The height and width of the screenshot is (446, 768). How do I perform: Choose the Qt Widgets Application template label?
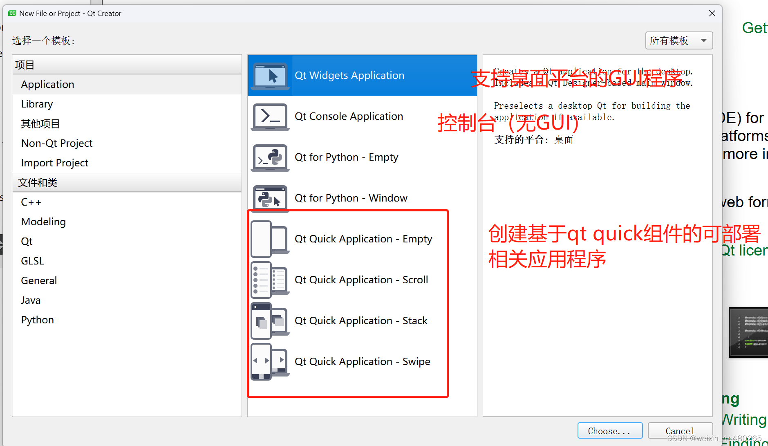click(x=349, y=76)
